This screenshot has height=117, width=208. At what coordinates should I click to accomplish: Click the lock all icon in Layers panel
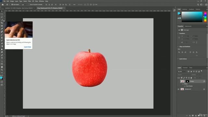click(x=191, y=78)
